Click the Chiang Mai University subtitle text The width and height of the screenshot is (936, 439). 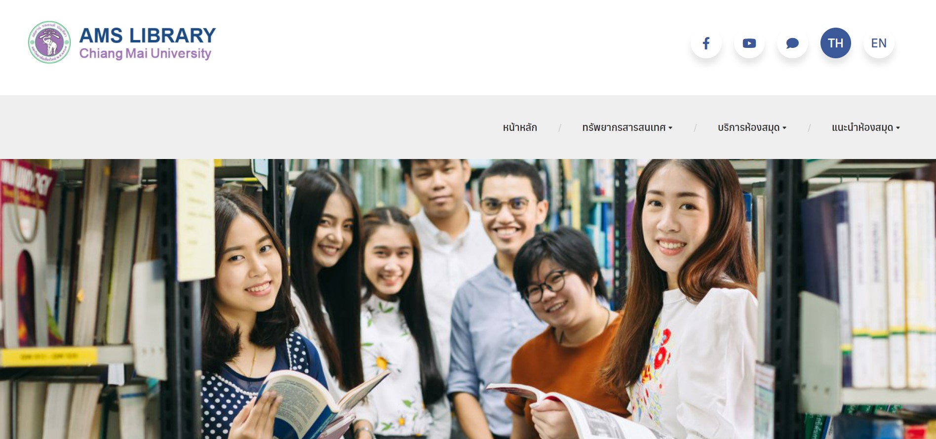click(145, 53)
